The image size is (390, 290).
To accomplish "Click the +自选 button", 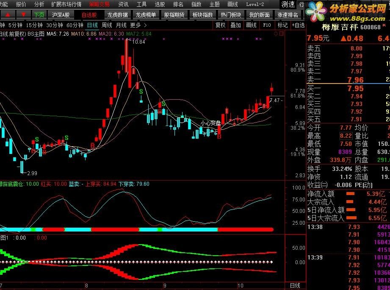I will [298, 25].
